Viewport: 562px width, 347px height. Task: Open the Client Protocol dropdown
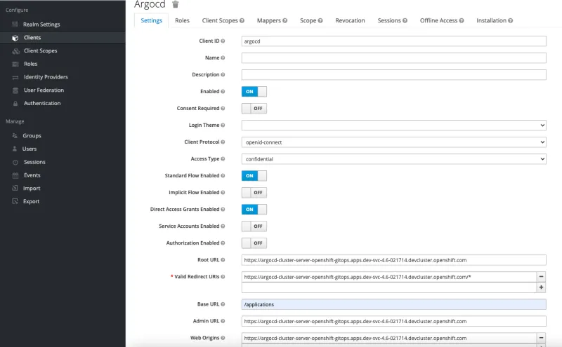394,142
